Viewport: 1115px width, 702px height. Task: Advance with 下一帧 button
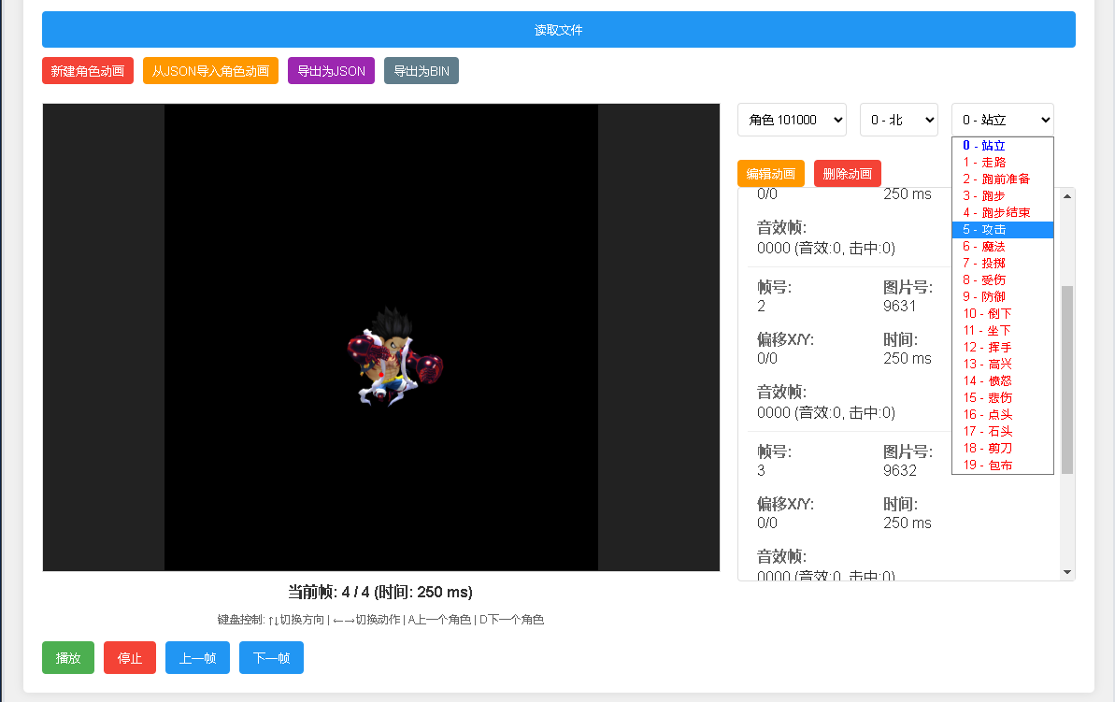click(272, 658)
